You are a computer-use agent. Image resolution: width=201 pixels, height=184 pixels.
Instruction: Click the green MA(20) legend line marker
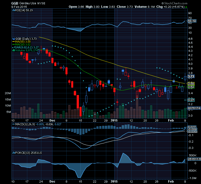pyautogui.click(x=13, y=45)
